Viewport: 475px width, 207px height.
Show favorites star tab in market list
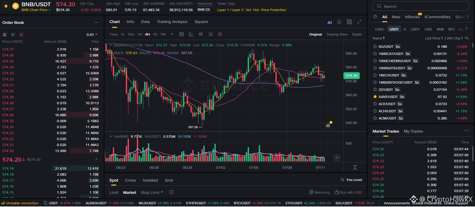point(375,17)
